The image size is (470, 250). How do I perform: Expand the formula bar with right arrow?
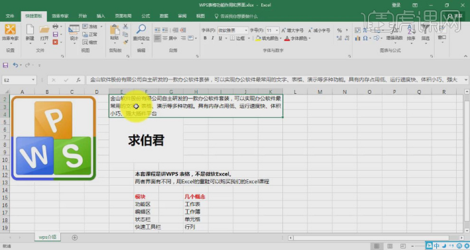click(x=465, y=80)
